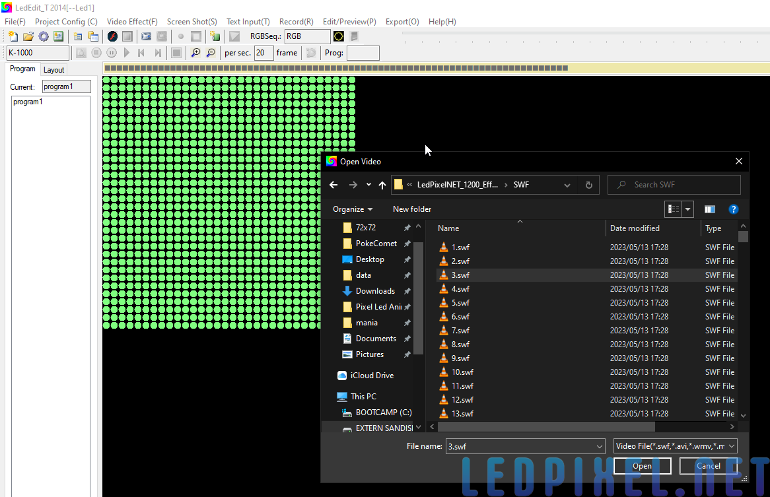This screenshot has height=497, width=770.
Task: Click the next frame button
Action: (x=158, y=53)
